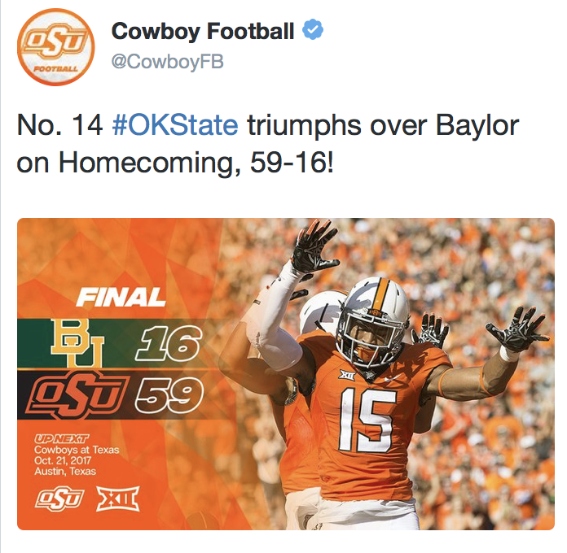Click the FINAL heading in the graphic
Image resolution: width=567 pixels, height=553 pixels.
121,298
